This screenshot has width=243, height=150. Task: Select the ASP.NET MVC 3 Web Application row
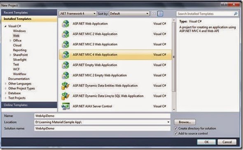(x=115, y=44)
